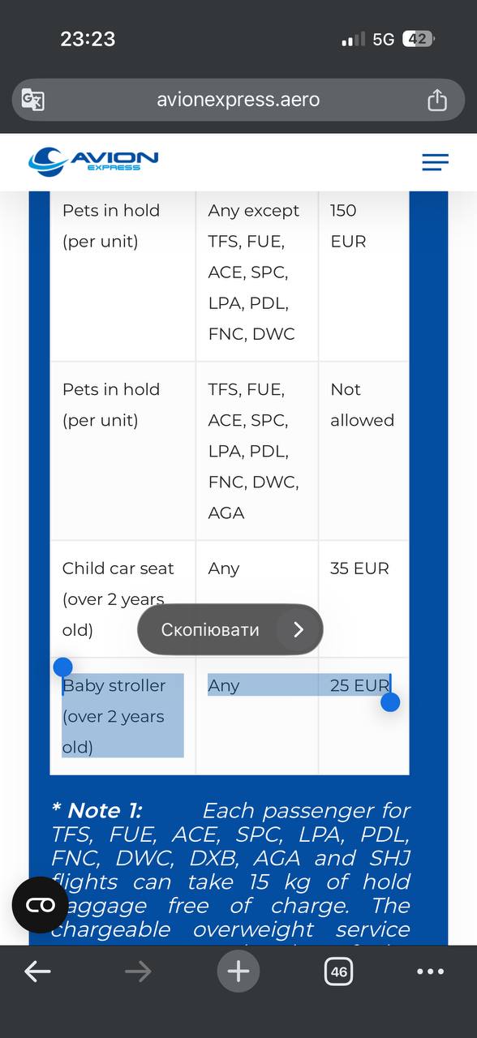Tap the floating infinity-symbol round button
This screenshot has height=1038, width=477.
(40, 905)
